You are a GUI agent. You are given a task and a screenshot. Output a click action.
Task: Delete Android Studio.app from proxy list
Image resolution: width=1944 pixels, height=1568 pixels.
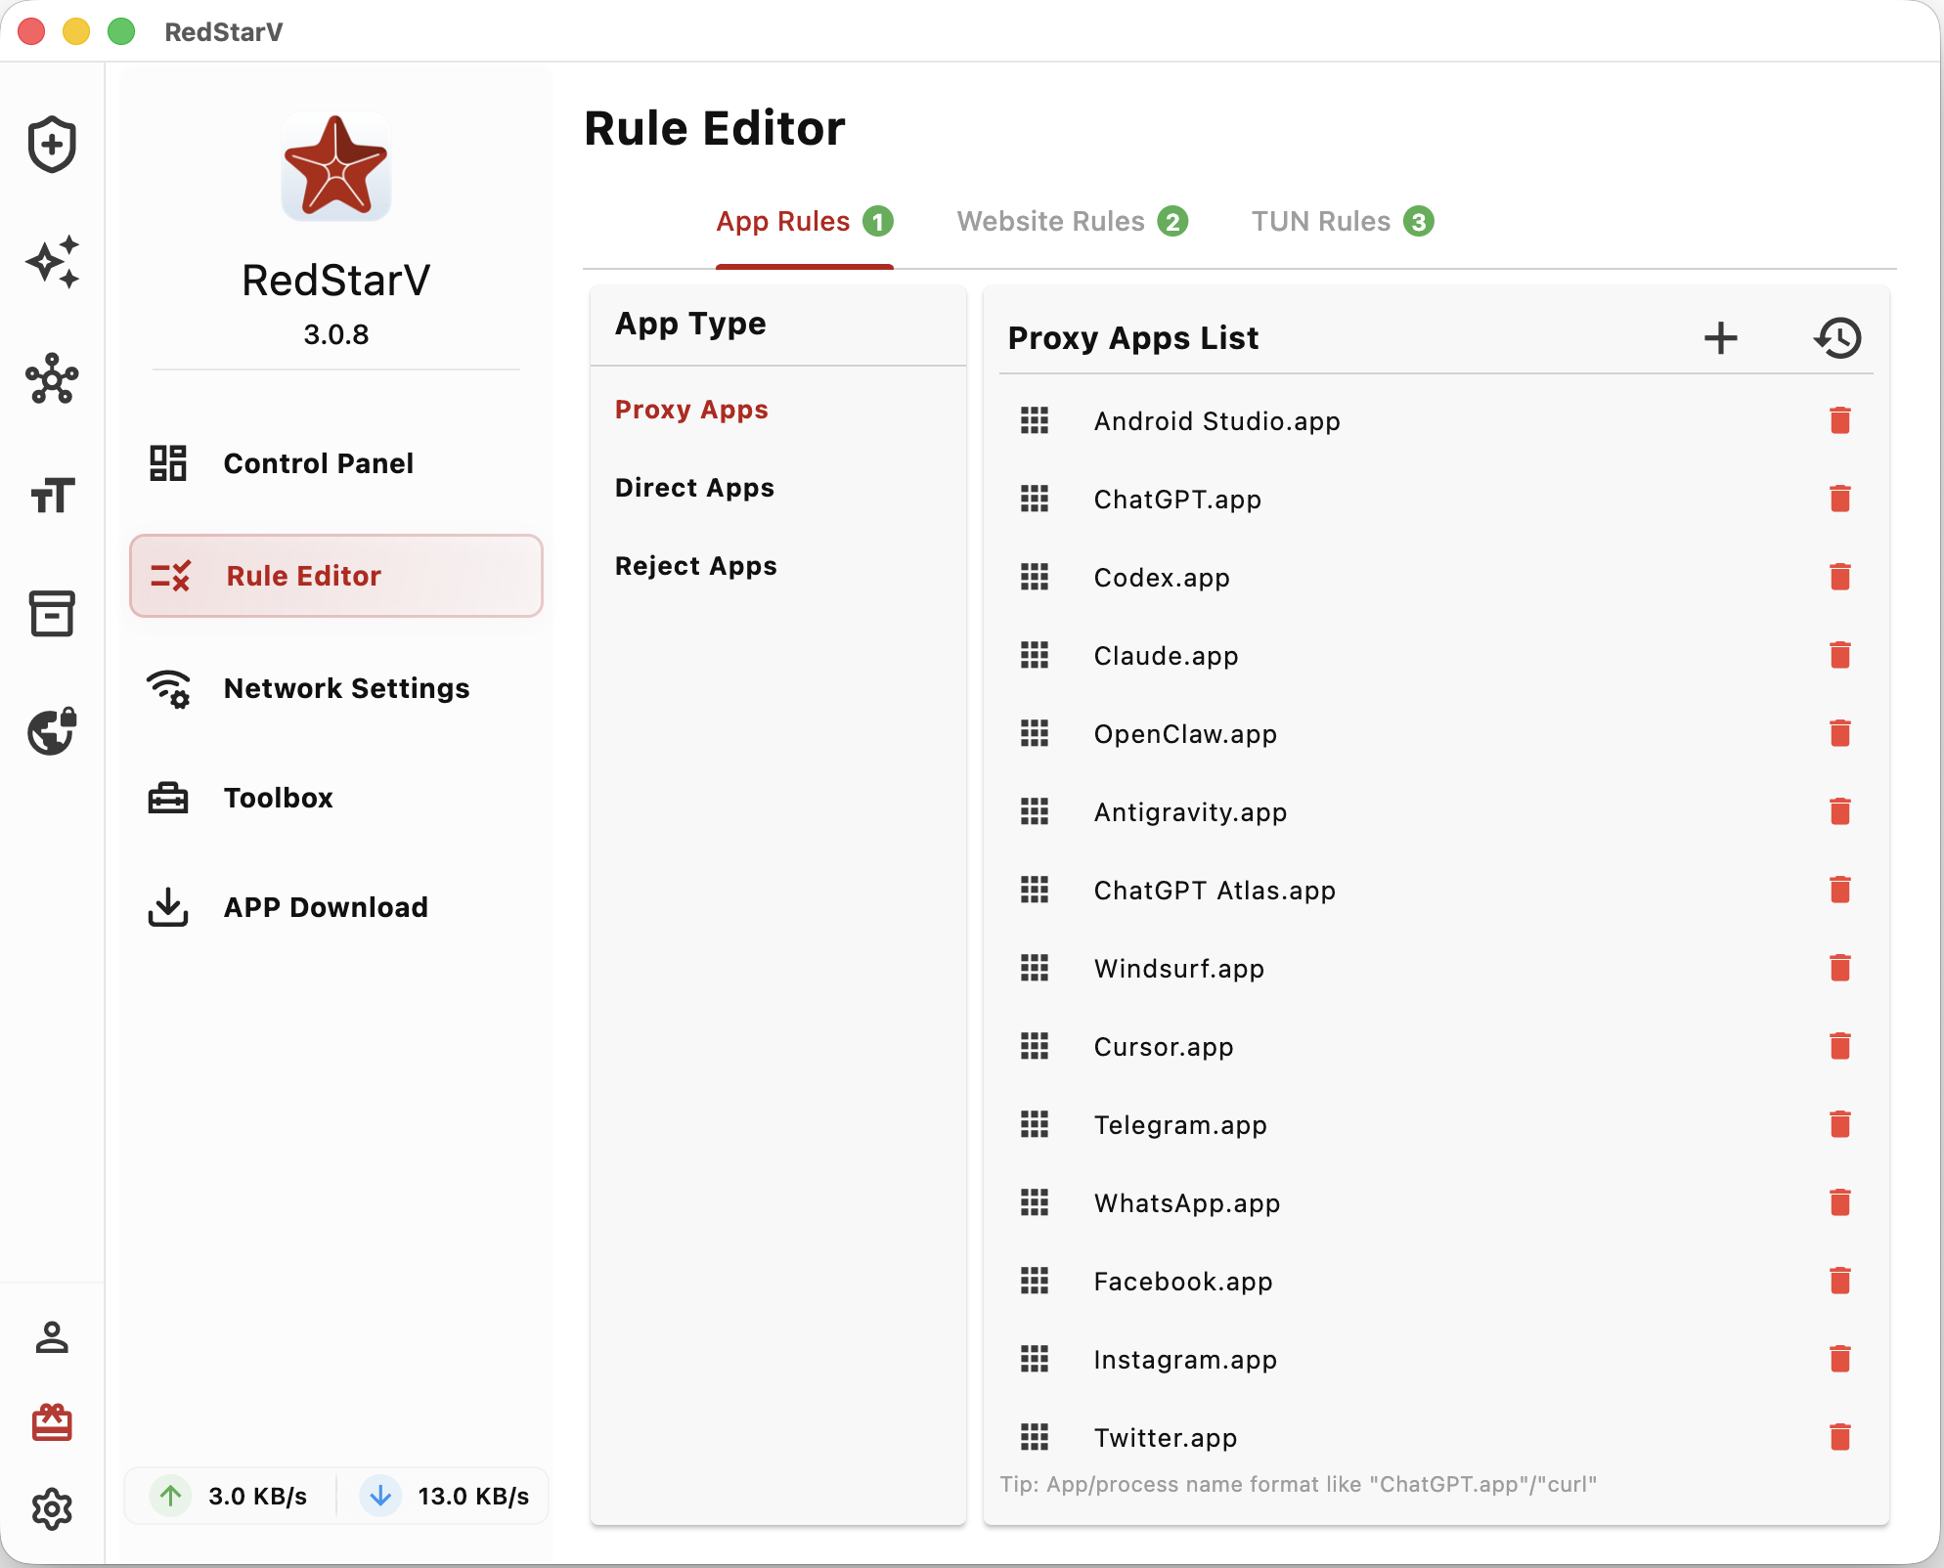1840,420
